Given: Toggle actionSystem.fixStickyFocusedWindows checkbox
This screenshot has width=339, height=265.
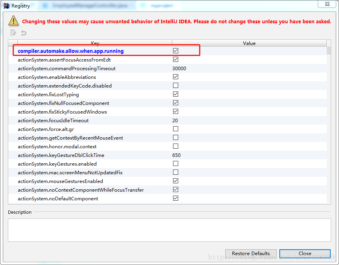Looking at the screenshot, I should pyautogui.click(x=175, y=112).
